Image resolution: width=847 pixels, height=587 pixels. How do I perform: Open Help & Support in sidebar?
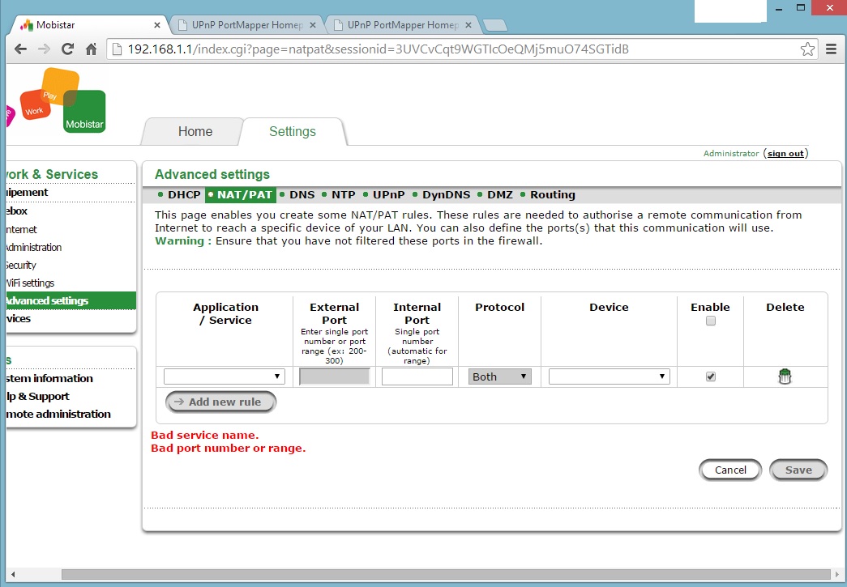38,396
